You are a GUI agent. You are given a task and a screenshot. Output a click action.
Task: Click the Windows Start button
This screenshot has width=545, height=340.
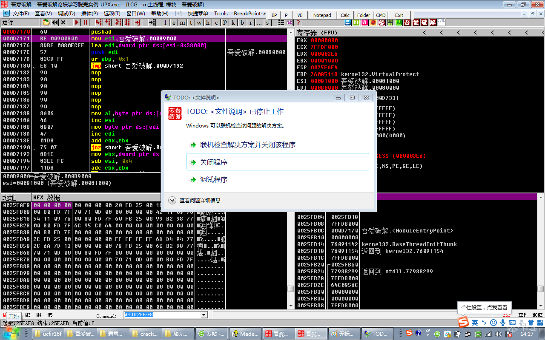(11, 334)
